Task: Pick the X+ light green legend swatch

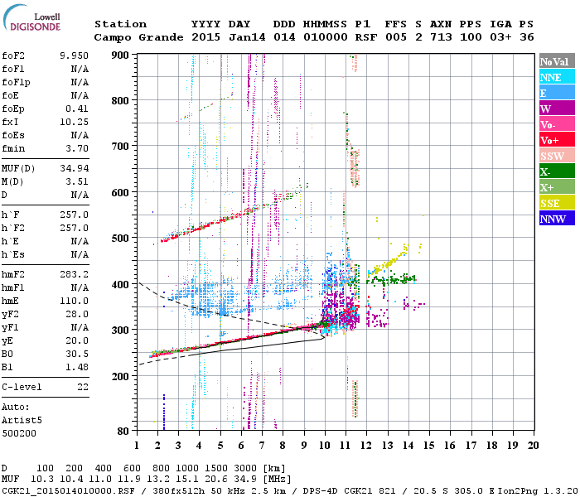Action: click(x=557, y=187)
